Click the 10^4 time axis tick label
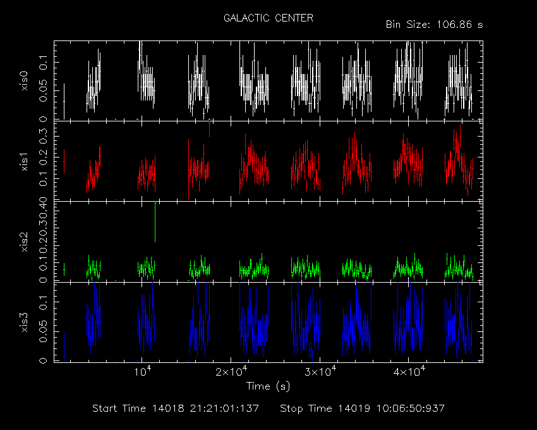Viewport: 537px width, 430px height. pyautogui.click(x=143, y=371)
